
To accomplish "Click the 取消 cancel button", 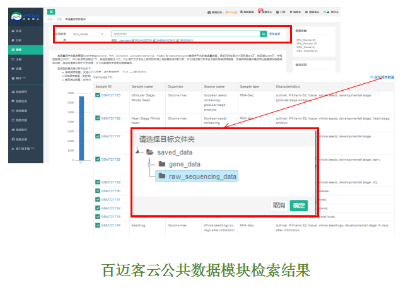I will (279, 205).
